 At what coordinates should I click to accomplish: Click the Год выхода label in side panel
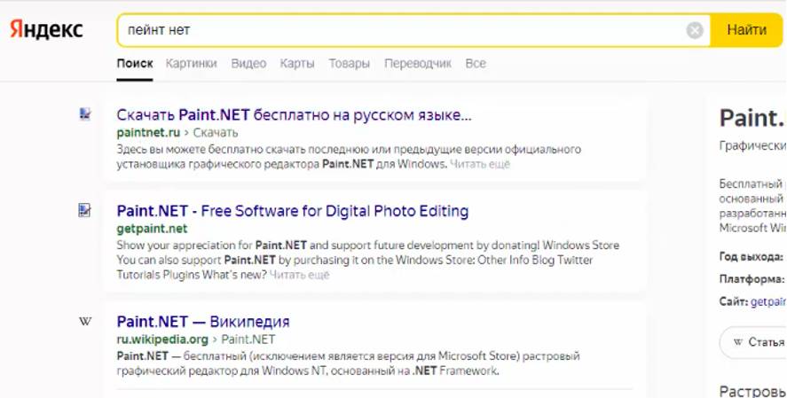(752, 257)
